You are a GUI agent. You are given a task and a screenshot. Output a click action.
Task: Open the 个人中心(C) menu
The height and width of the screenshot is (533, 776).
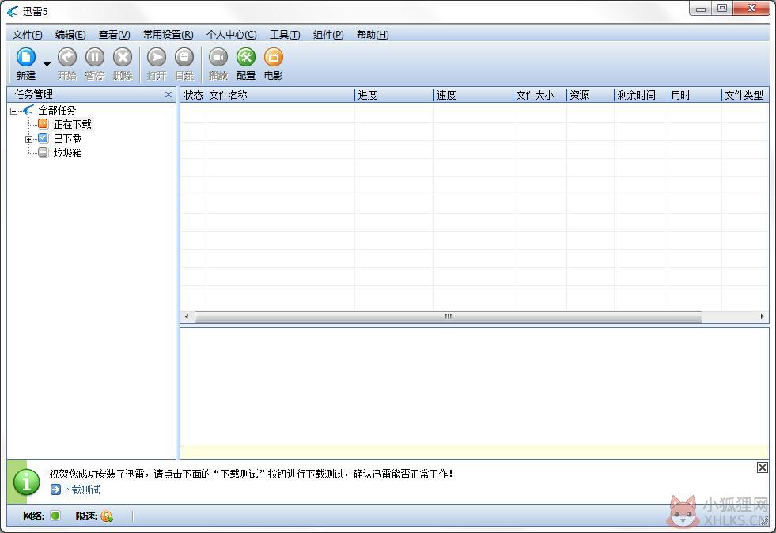231,35
